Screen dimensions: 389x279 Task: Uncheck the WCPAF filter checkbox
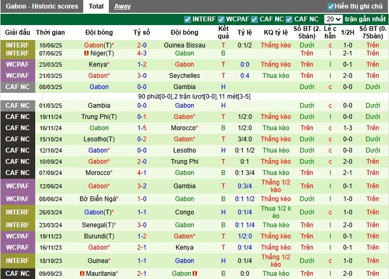(221, 19)
